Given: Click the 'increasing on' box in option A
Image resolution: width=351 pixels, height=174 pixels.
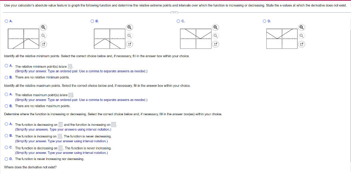Looking at the screenshot, I should [114, 125].
